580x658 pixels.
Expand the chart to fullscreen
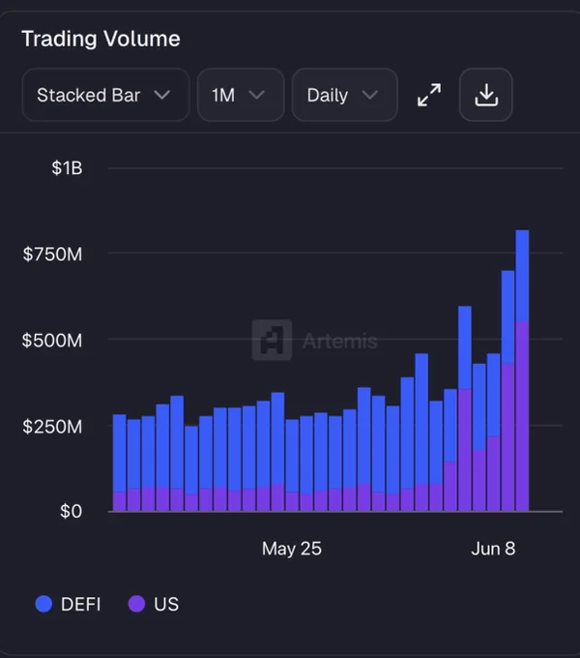(429, 95)
